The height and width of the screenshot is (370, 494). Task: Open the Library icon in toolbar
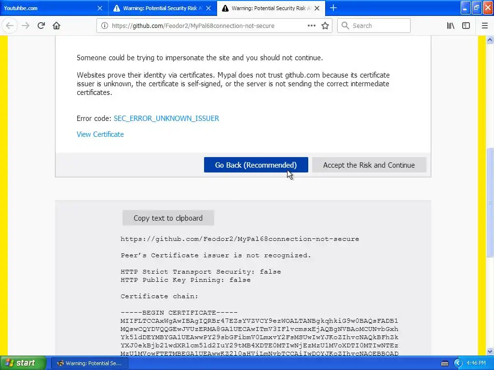(x=451, y=26)
